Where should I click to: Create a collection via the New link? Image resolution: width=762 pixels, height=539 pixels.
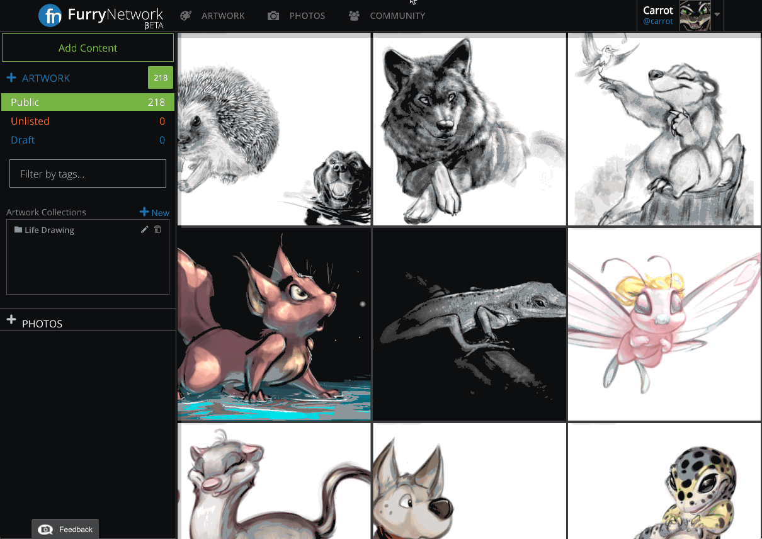154,212
